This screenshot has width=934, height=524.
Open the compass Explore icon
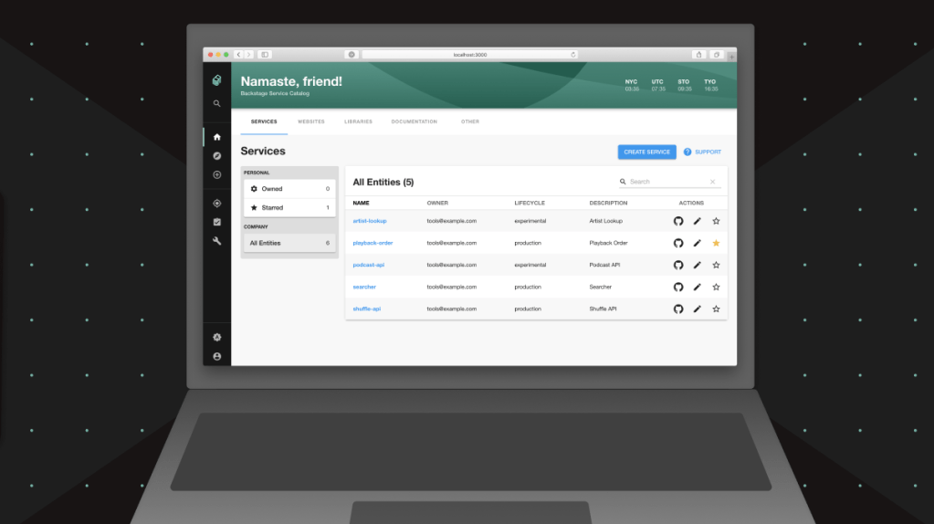click(216, 156)
